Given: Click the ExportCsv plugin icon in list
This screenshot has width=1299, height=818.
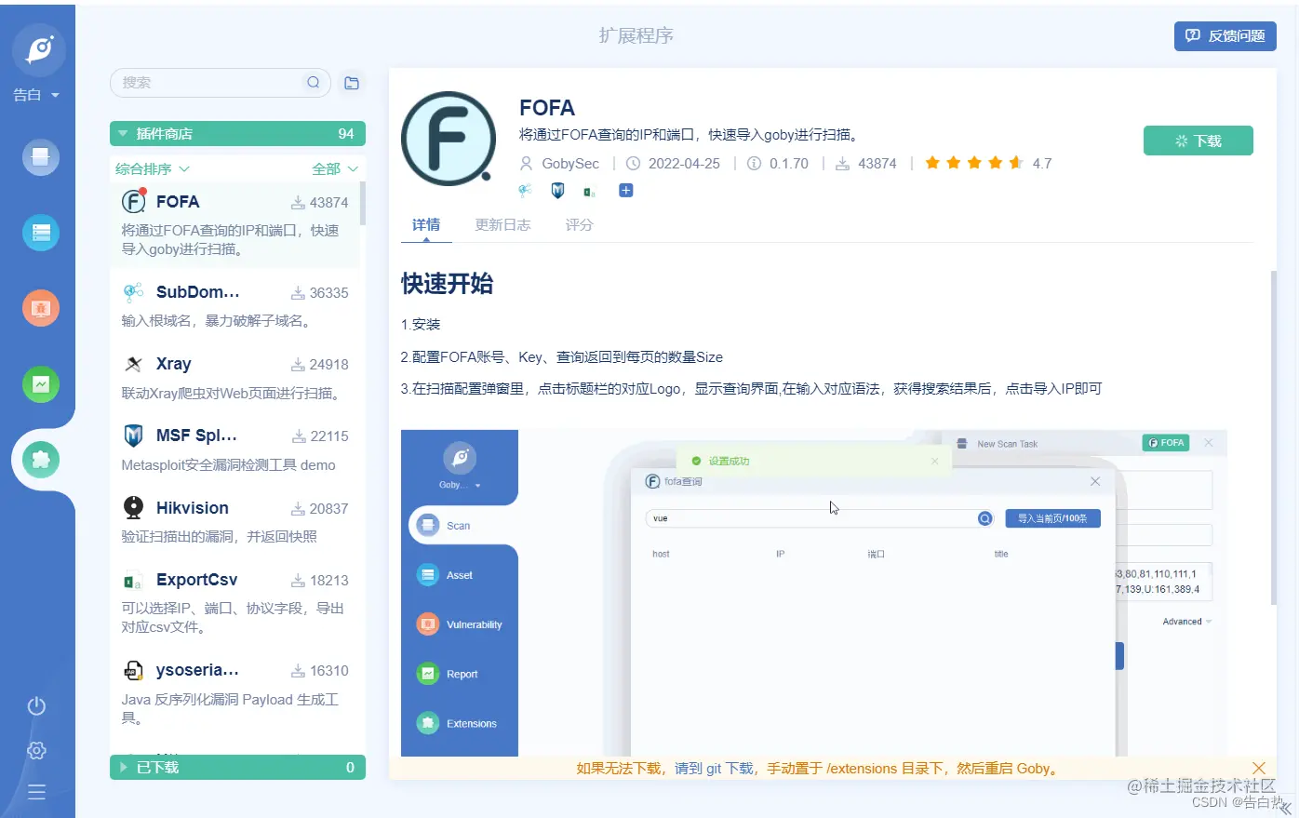Looking at the screenshot, I should coord(133,581).
